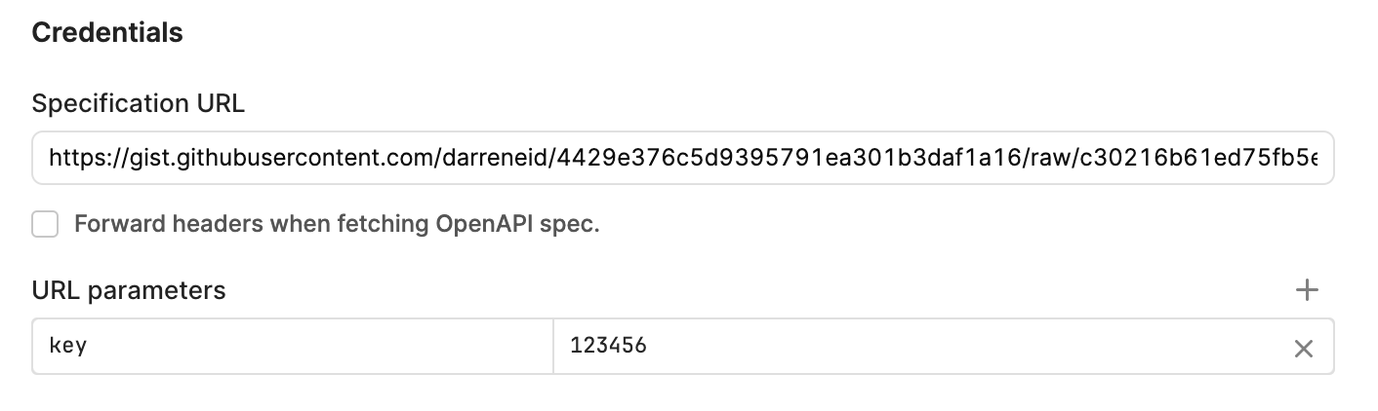Enable Forward headers when fetching OpenAPI spec checkbox
Viewport: 1378px width, 411px height.
click(x=45, y=224)
